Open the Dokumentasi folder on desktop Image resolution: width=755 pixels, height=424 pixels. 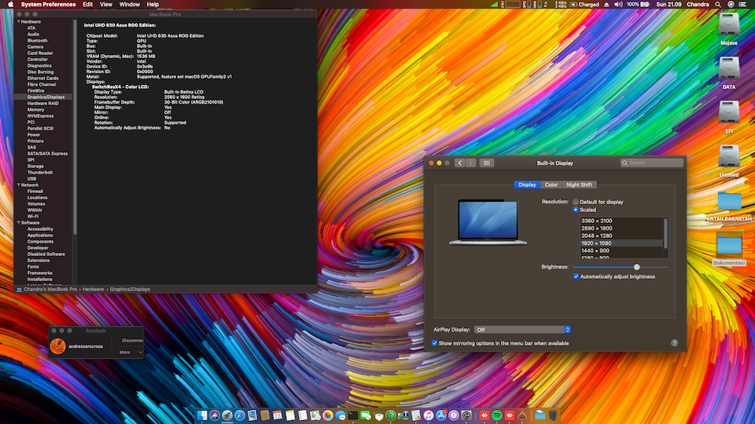pyautogui.click(x=728, y=246)
